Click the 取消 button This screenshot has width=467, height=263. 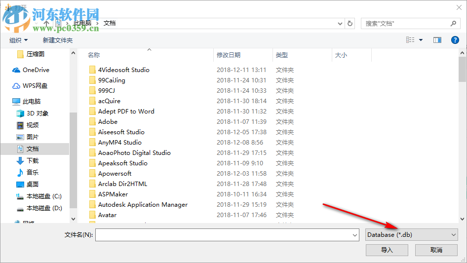[x=436, y=250]
